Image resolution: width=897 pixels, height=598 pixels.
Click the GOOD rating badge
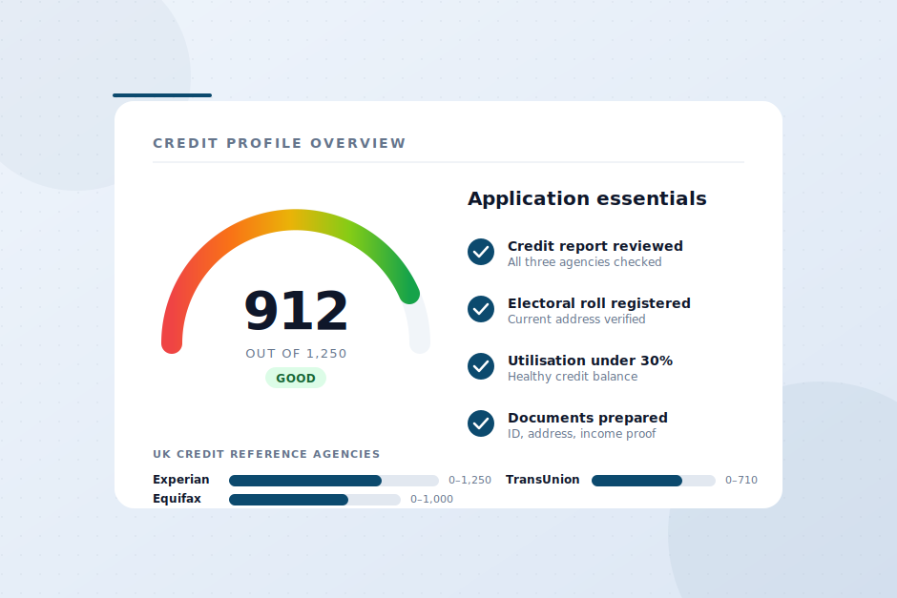pos(296,378)
